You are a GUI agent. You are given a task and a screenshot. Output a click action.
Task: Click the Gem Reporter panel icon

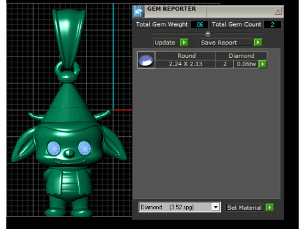[138, 11]
